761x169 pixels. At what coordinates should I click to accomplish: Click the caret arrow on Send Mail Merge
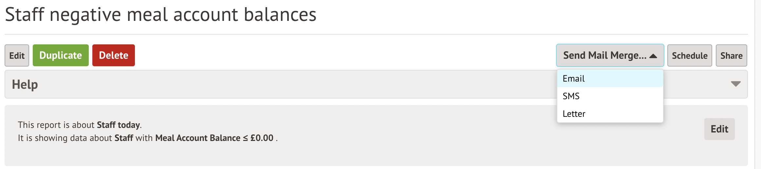click(x=653, y=56)
